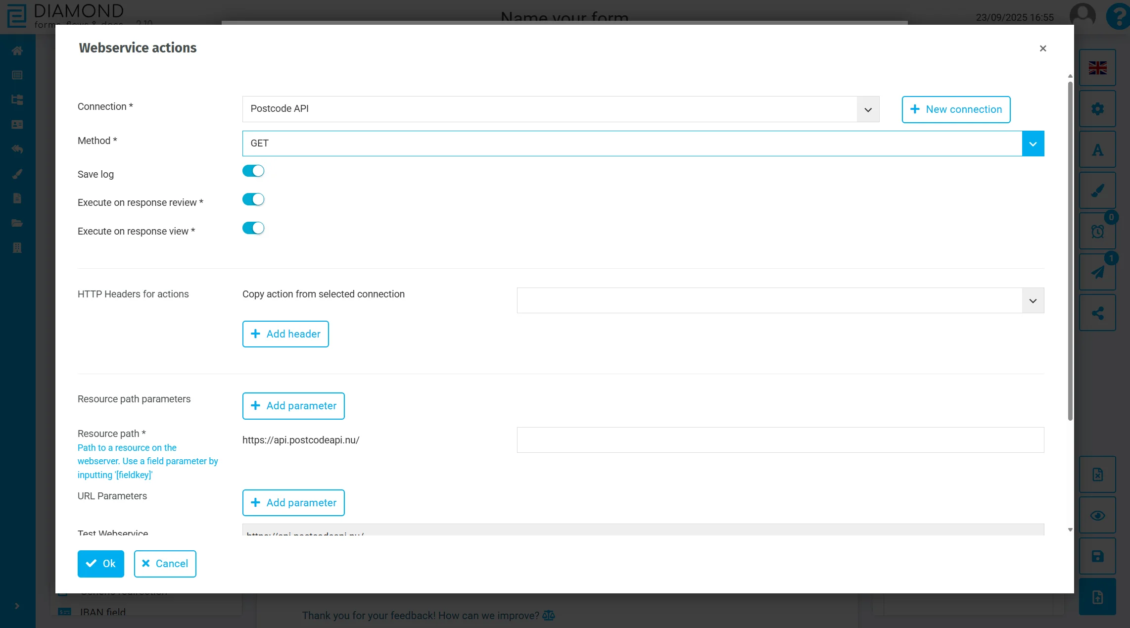
Task: Open the flows icon in the left sidebar
Action: [x=17, y=99]
